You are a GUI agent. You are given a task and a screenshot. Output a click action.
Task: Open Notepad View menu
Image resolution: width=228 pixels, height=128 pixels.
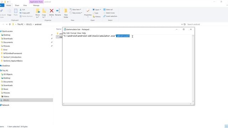tap(79, 33)
